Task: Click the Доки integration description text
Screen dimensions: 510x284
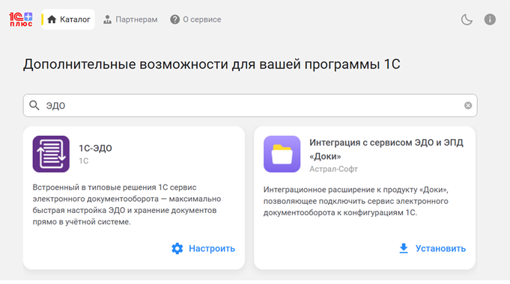Action: (356, 201)
